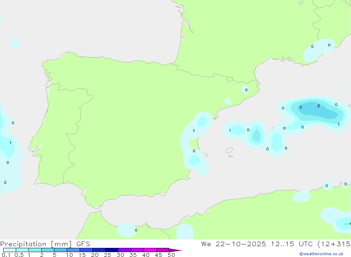Choose the 35–40 mm purple legend swatch
This screenshot has width=351, height=257.
(137, 250)
